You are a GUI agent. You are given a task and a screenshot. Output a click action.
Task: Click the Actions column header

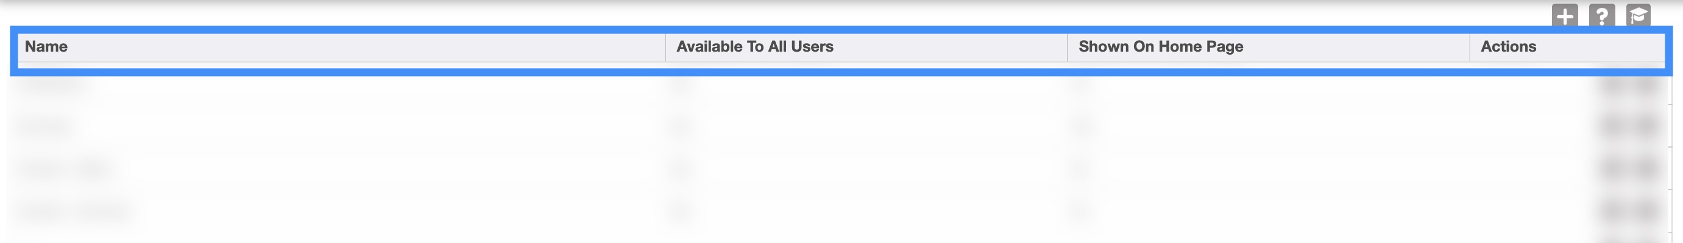point(1508,47)
